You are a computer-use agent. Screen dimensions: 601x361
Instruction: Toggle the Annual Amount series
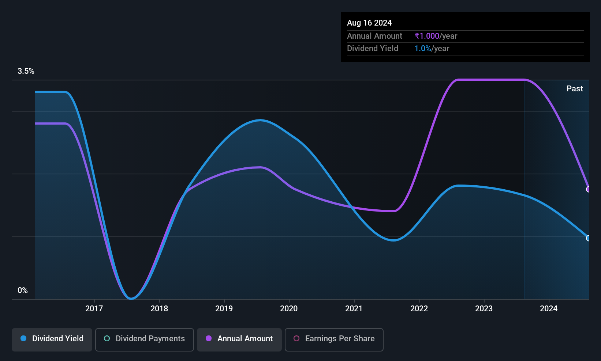pos(239,339)
